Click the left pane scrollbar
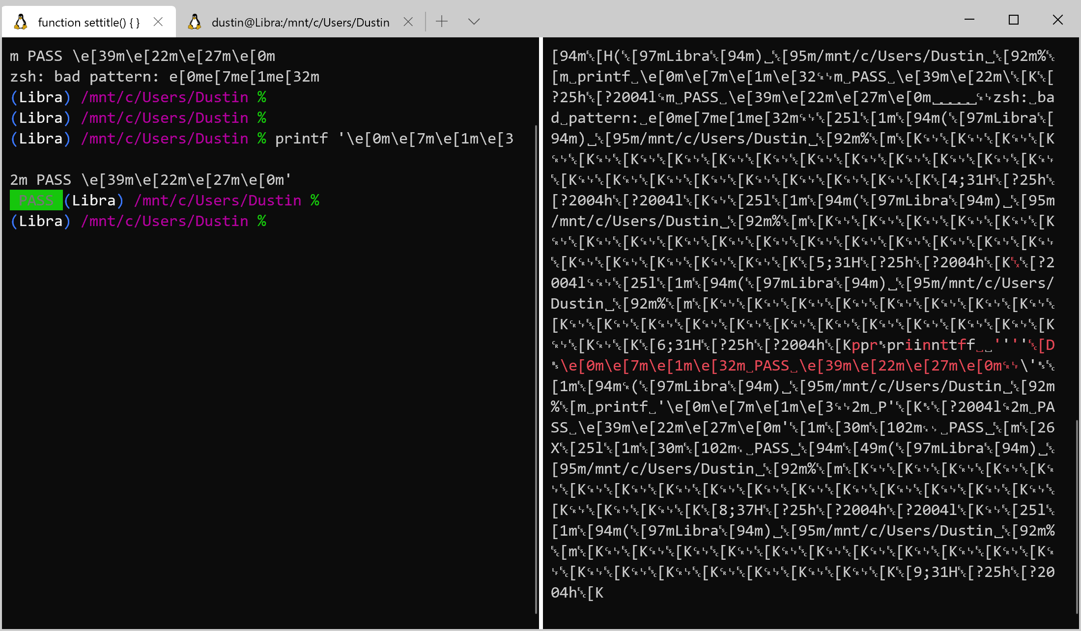1081x631 pixels. [x=536, y=369]
